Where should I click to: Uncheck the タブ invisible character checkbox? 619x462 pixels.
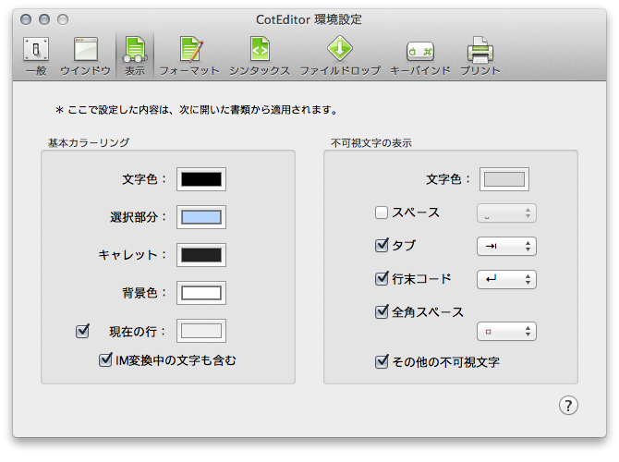[382, 246]
